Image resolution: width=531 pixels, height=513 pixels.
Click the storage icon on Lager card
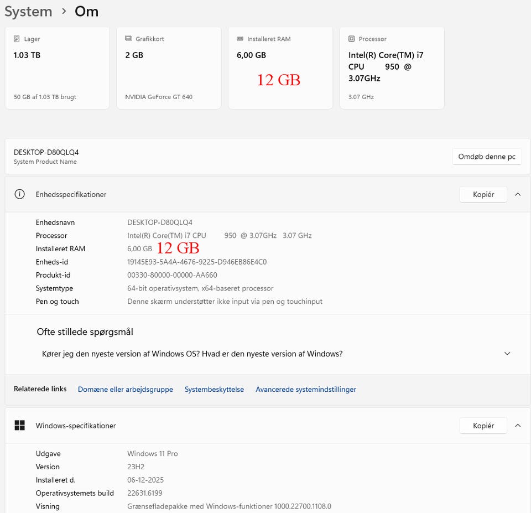pyautogui.click(x=17, y=39)
